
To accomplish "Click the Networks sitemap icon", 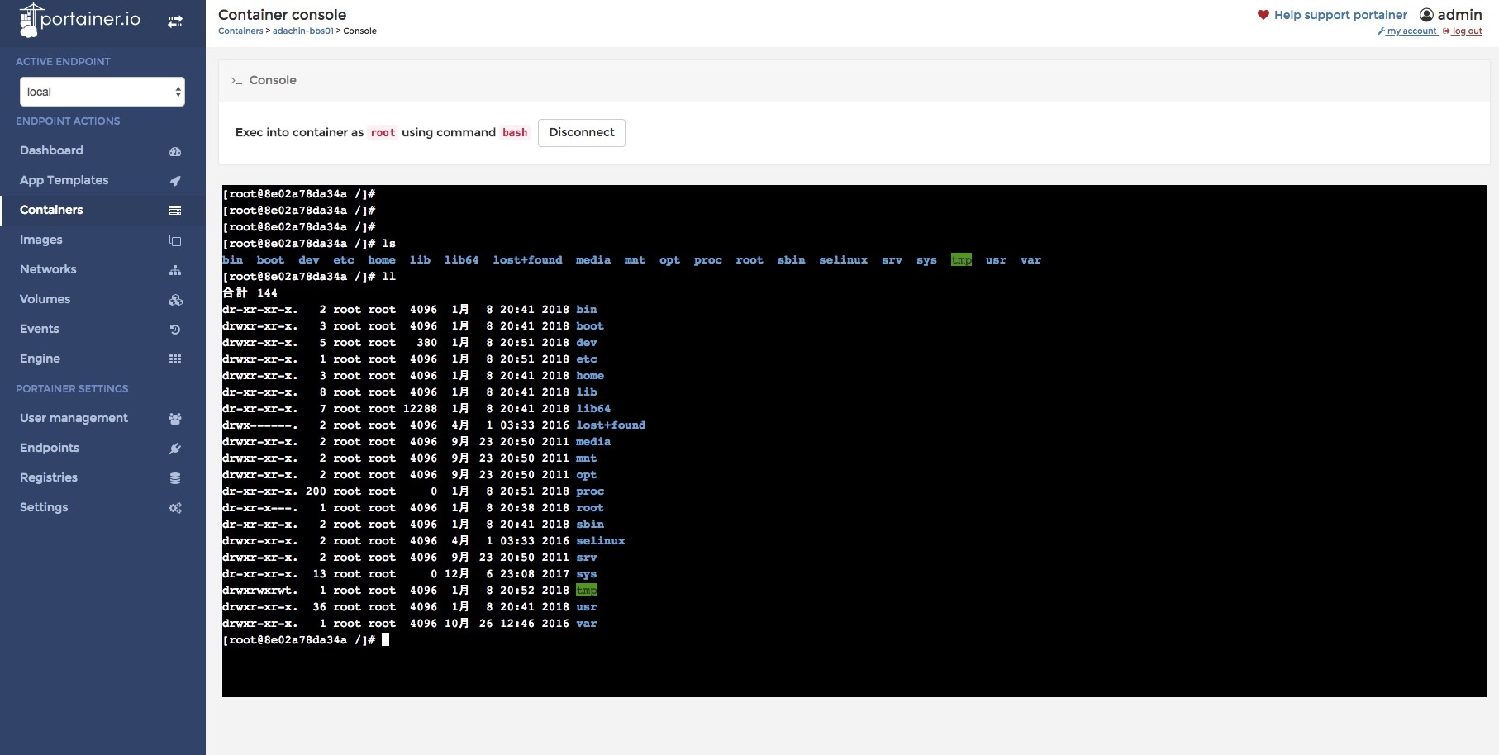I will click(175, 270).
